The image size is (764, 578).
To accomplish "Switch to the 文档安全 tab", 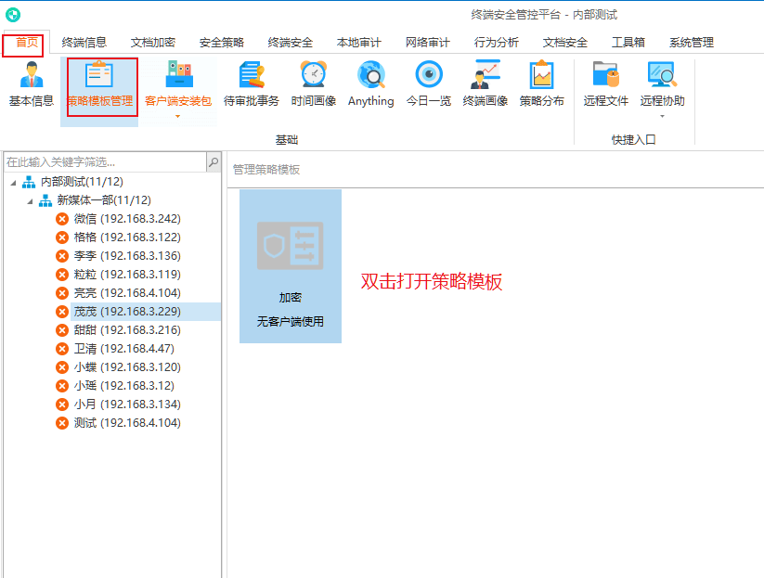I will click(565, 43).
